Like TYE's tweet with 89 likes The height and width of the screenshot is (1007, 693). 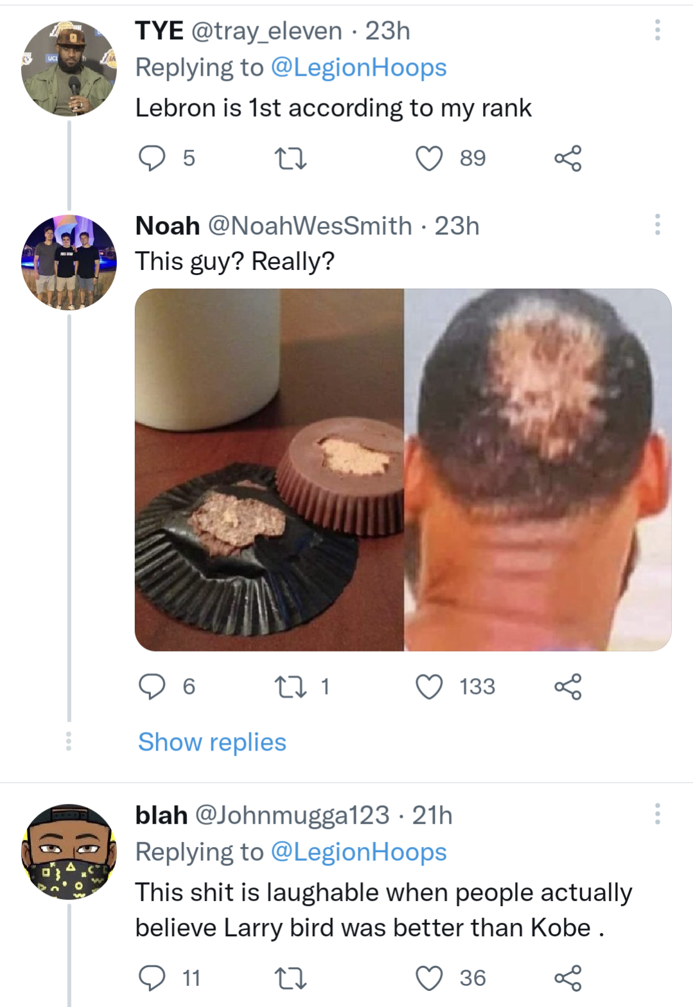[x=429, y=158]
